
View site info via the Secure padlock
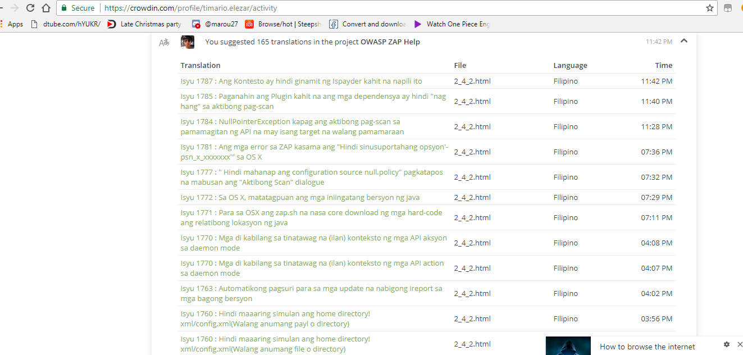[x=78, y=8]
